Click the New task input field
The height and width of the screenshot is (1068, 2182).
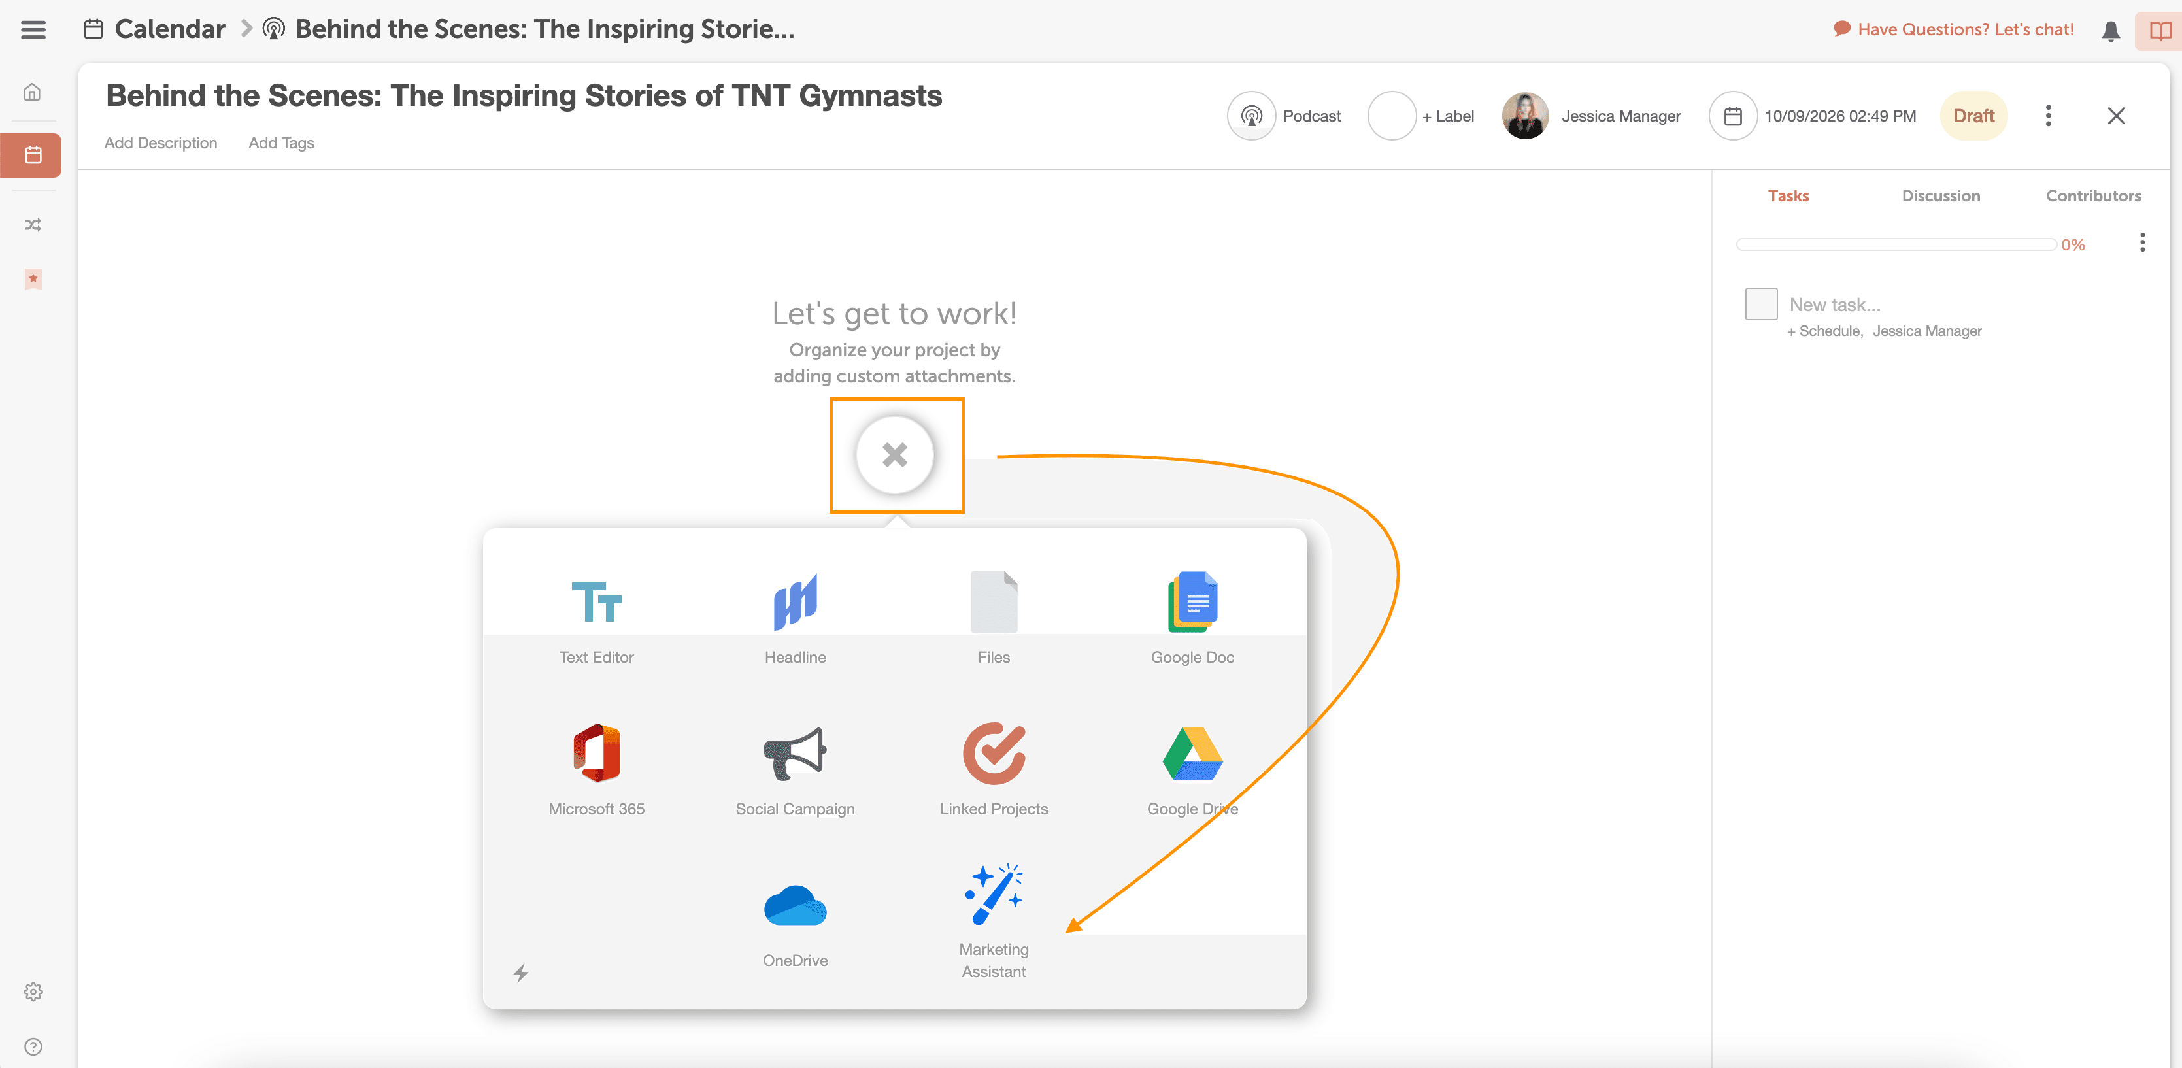click(x=1835, y=304)
